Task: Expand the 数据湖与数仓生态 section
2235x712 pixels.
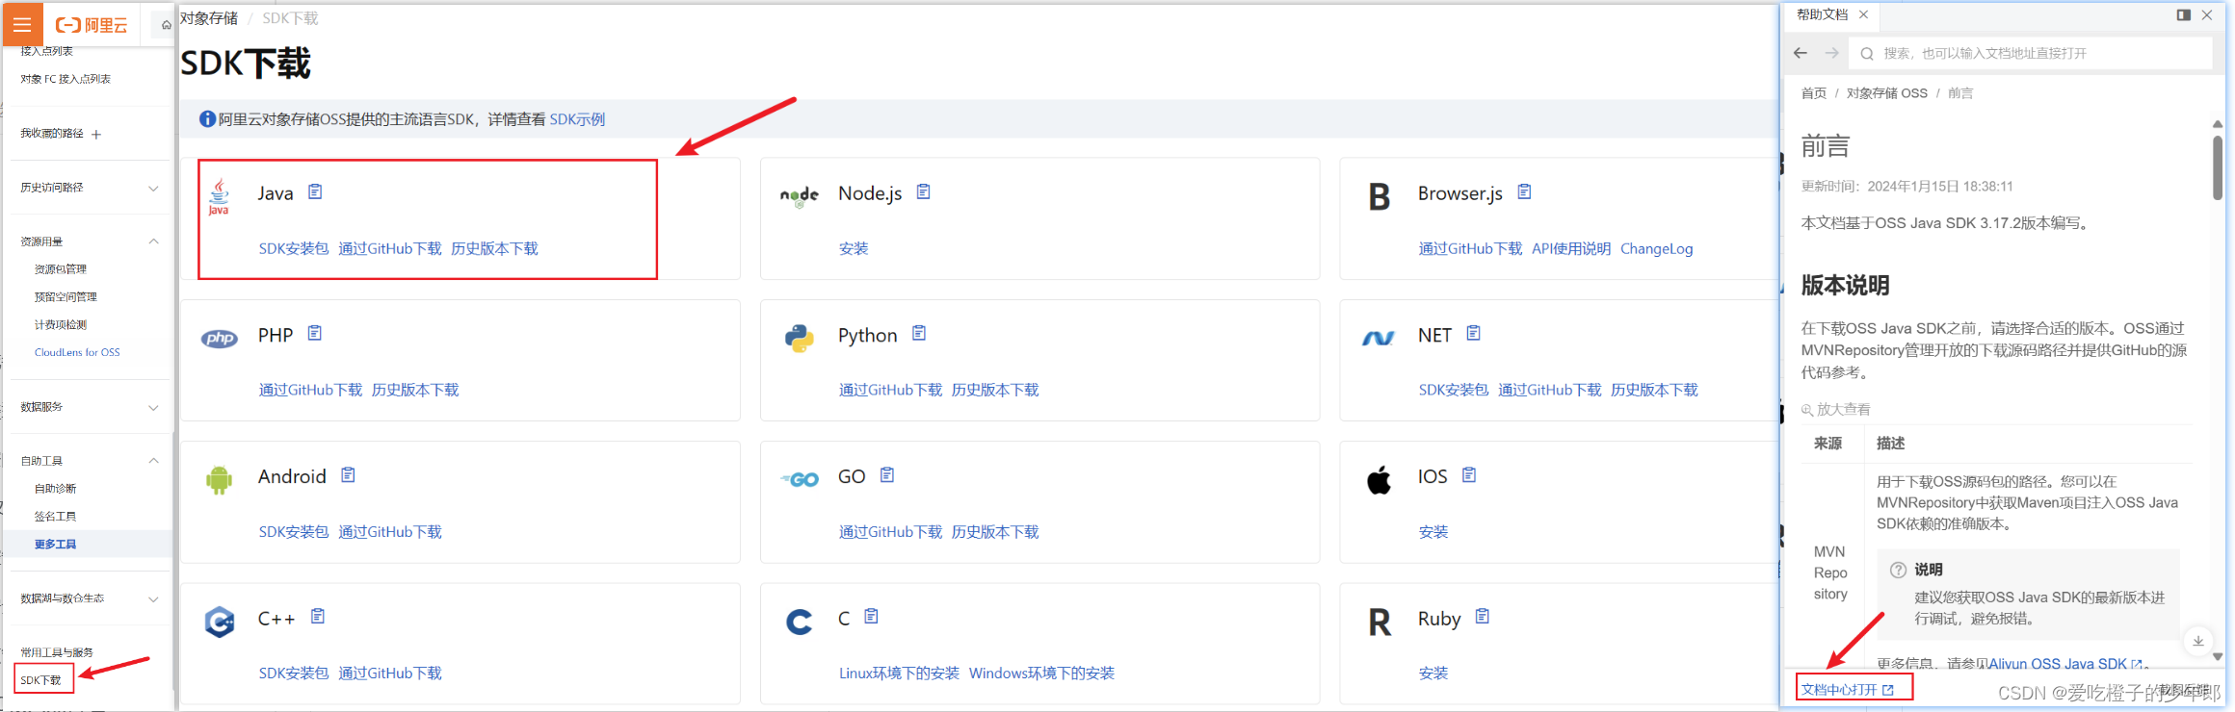Action: 153,599
